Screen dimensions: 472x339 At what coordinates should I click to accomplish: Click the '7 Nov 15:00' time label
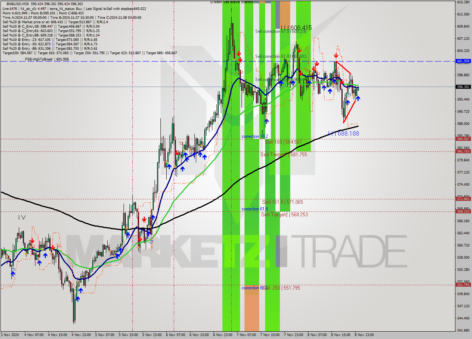click(270, 335)
